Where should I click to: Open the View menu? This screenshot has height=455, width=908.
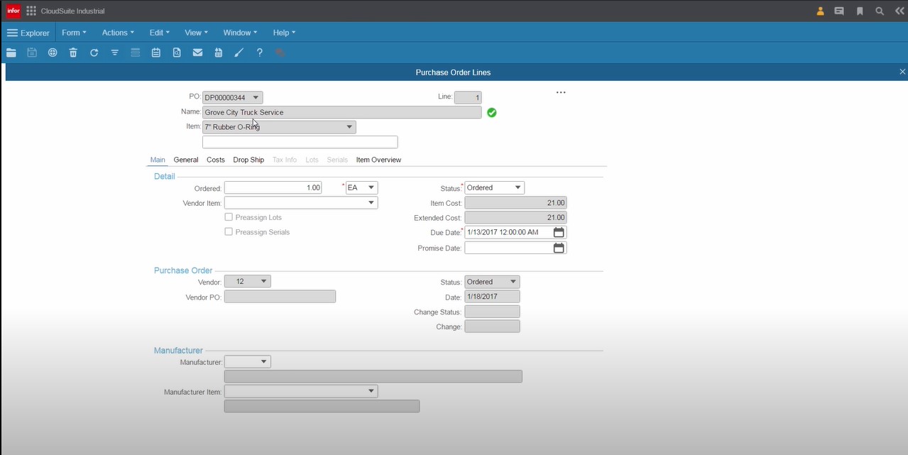(196, 33)
